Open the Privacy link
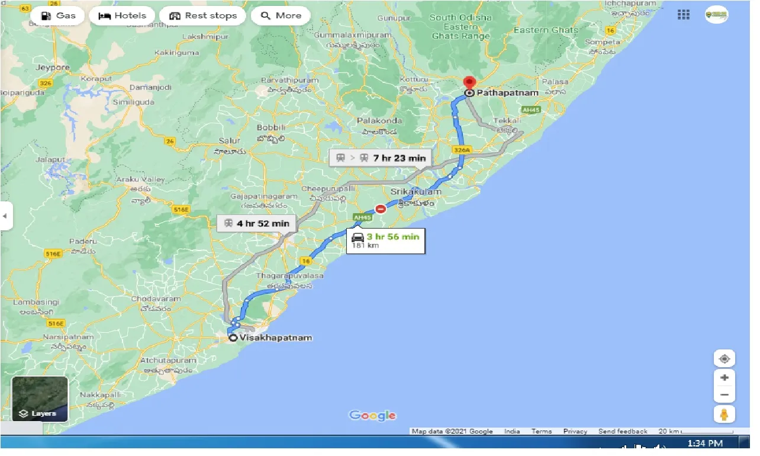 [575, 431]
